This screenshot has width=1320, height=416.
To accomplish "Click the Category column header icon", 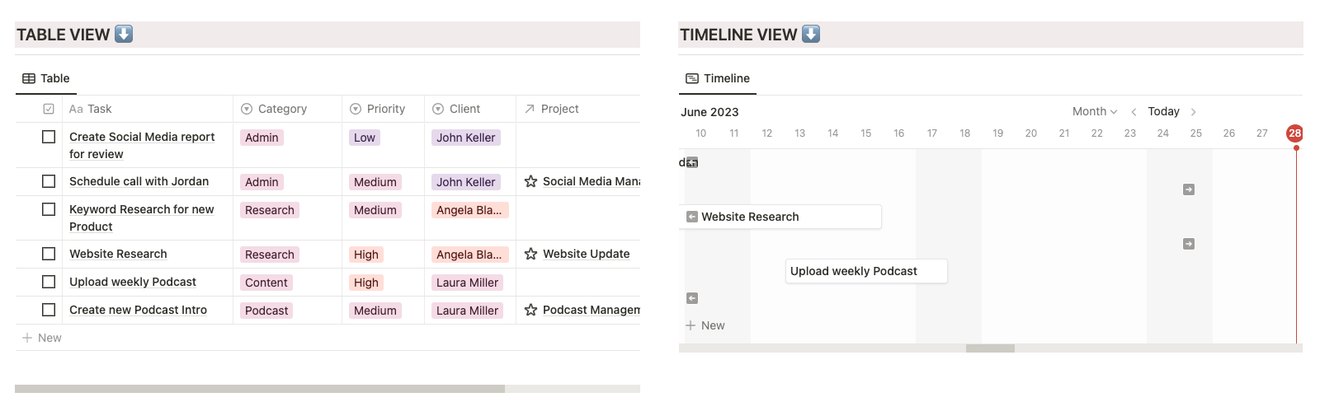I will (247, 109).
